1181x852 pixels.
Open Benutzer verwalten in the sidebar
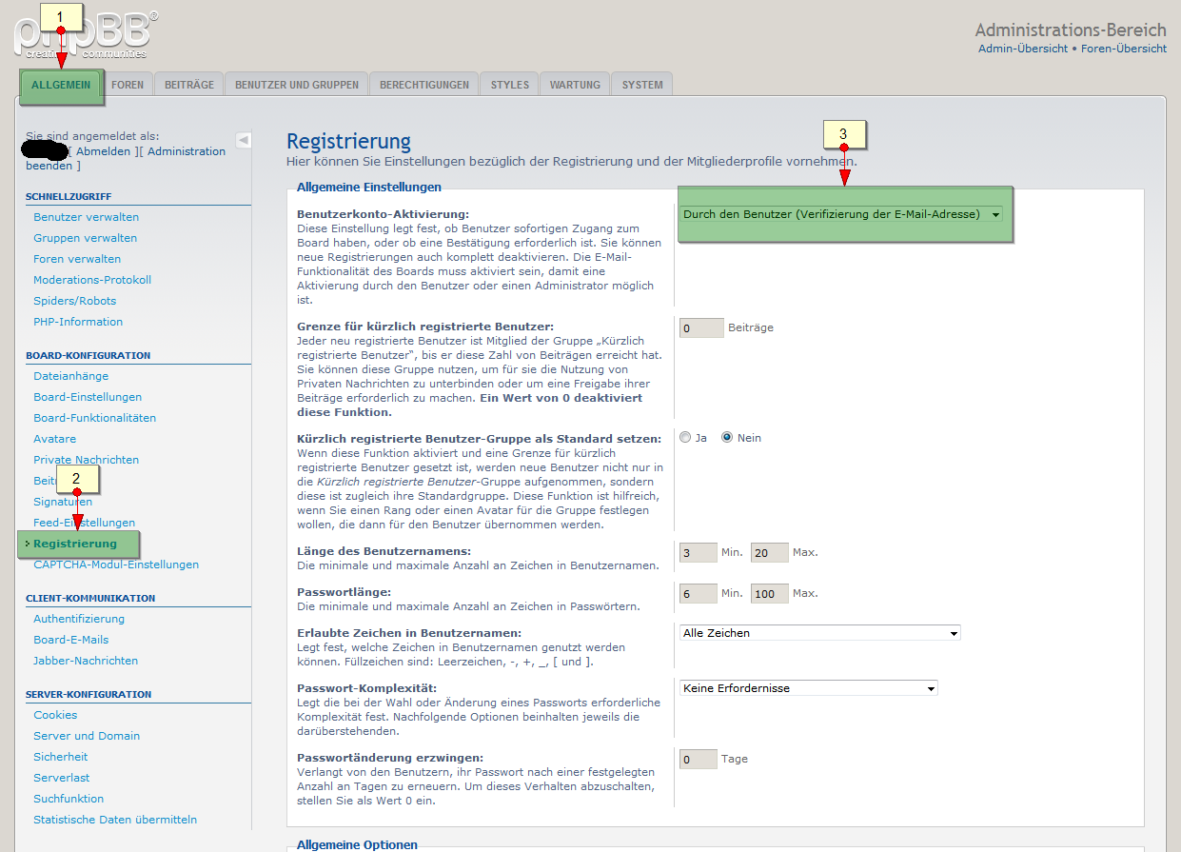[86, 217]
